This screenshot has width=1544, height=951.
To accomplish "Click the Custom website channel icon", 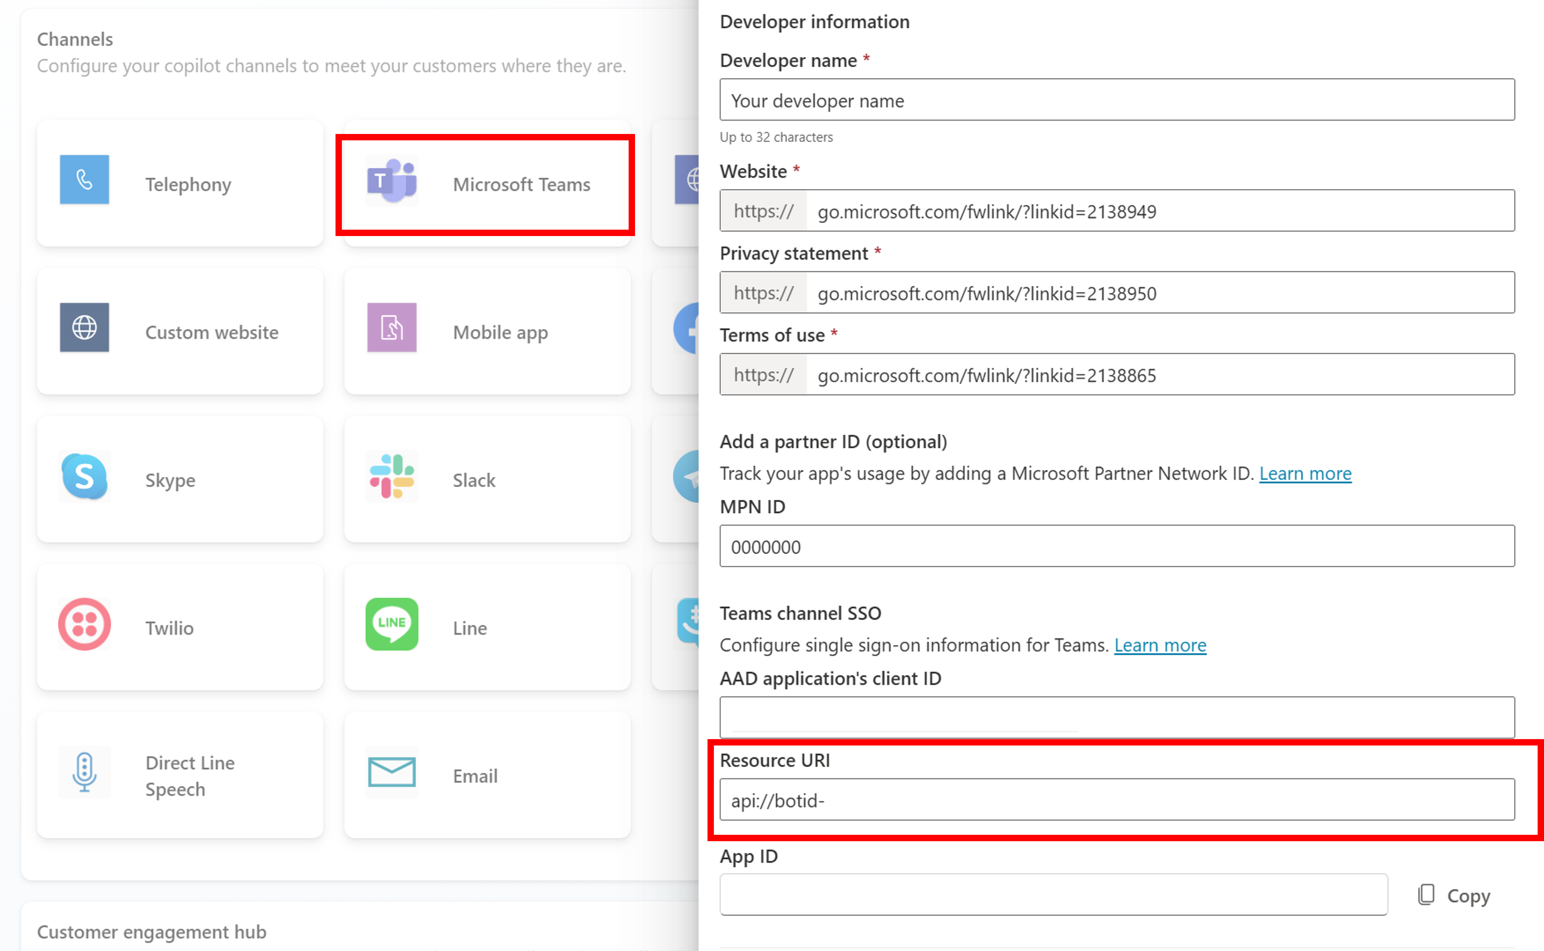I will pyautogui.click(x=84, y=330).
